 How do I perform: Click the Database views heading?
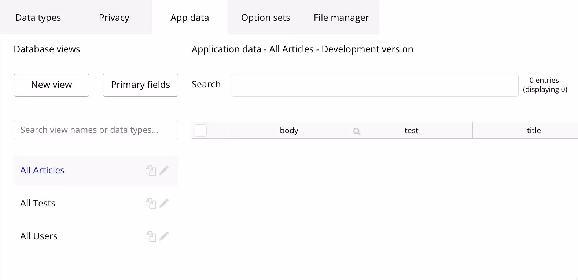coord(47,49)
